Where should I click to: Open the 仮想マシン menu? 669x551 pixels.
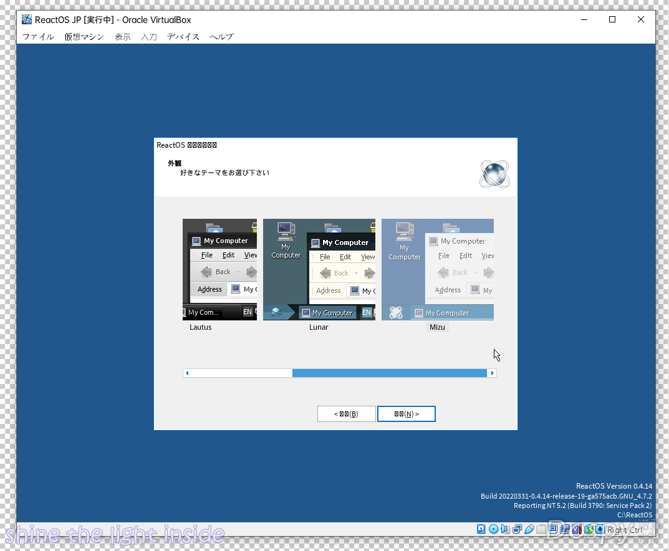coord(84,37)
